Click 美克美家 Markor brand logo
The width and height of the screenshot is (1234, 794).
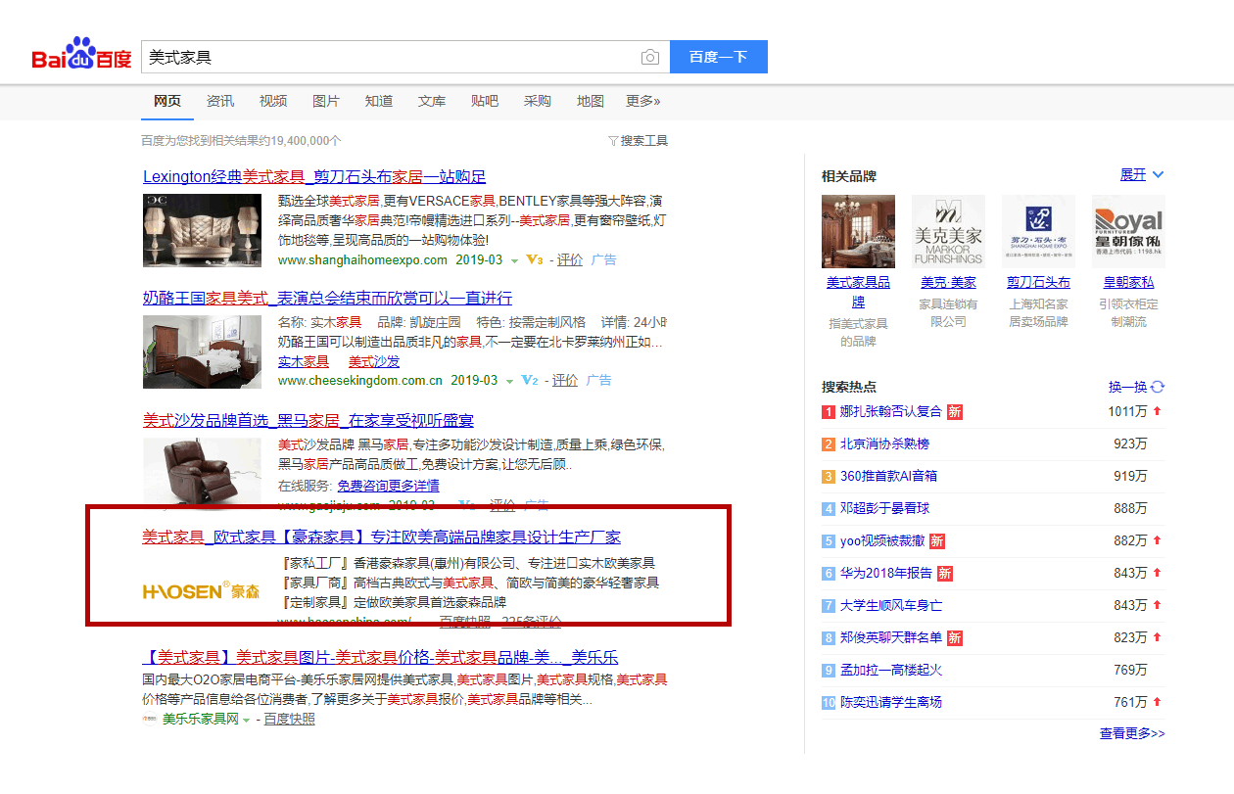tap(948, 231)
